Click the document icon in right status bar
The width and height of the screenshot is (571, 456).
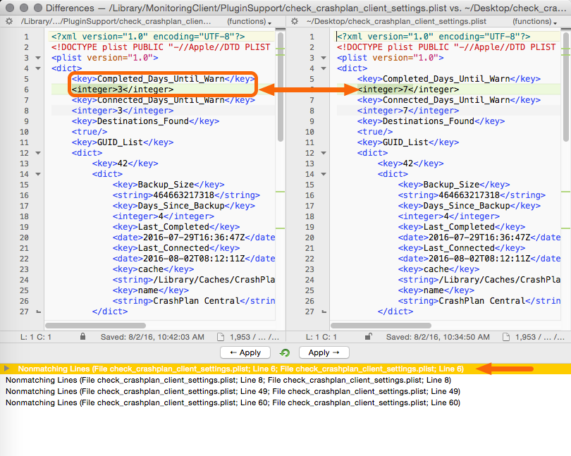[x=506, y=337]
